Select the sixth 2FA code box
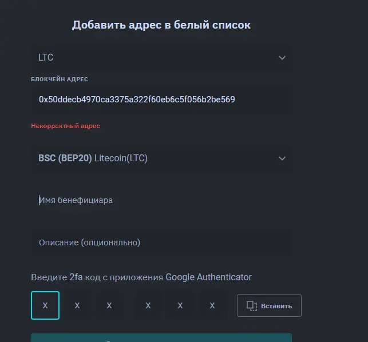The height and width of the screenshot is (342, 368). coord(212,305)
